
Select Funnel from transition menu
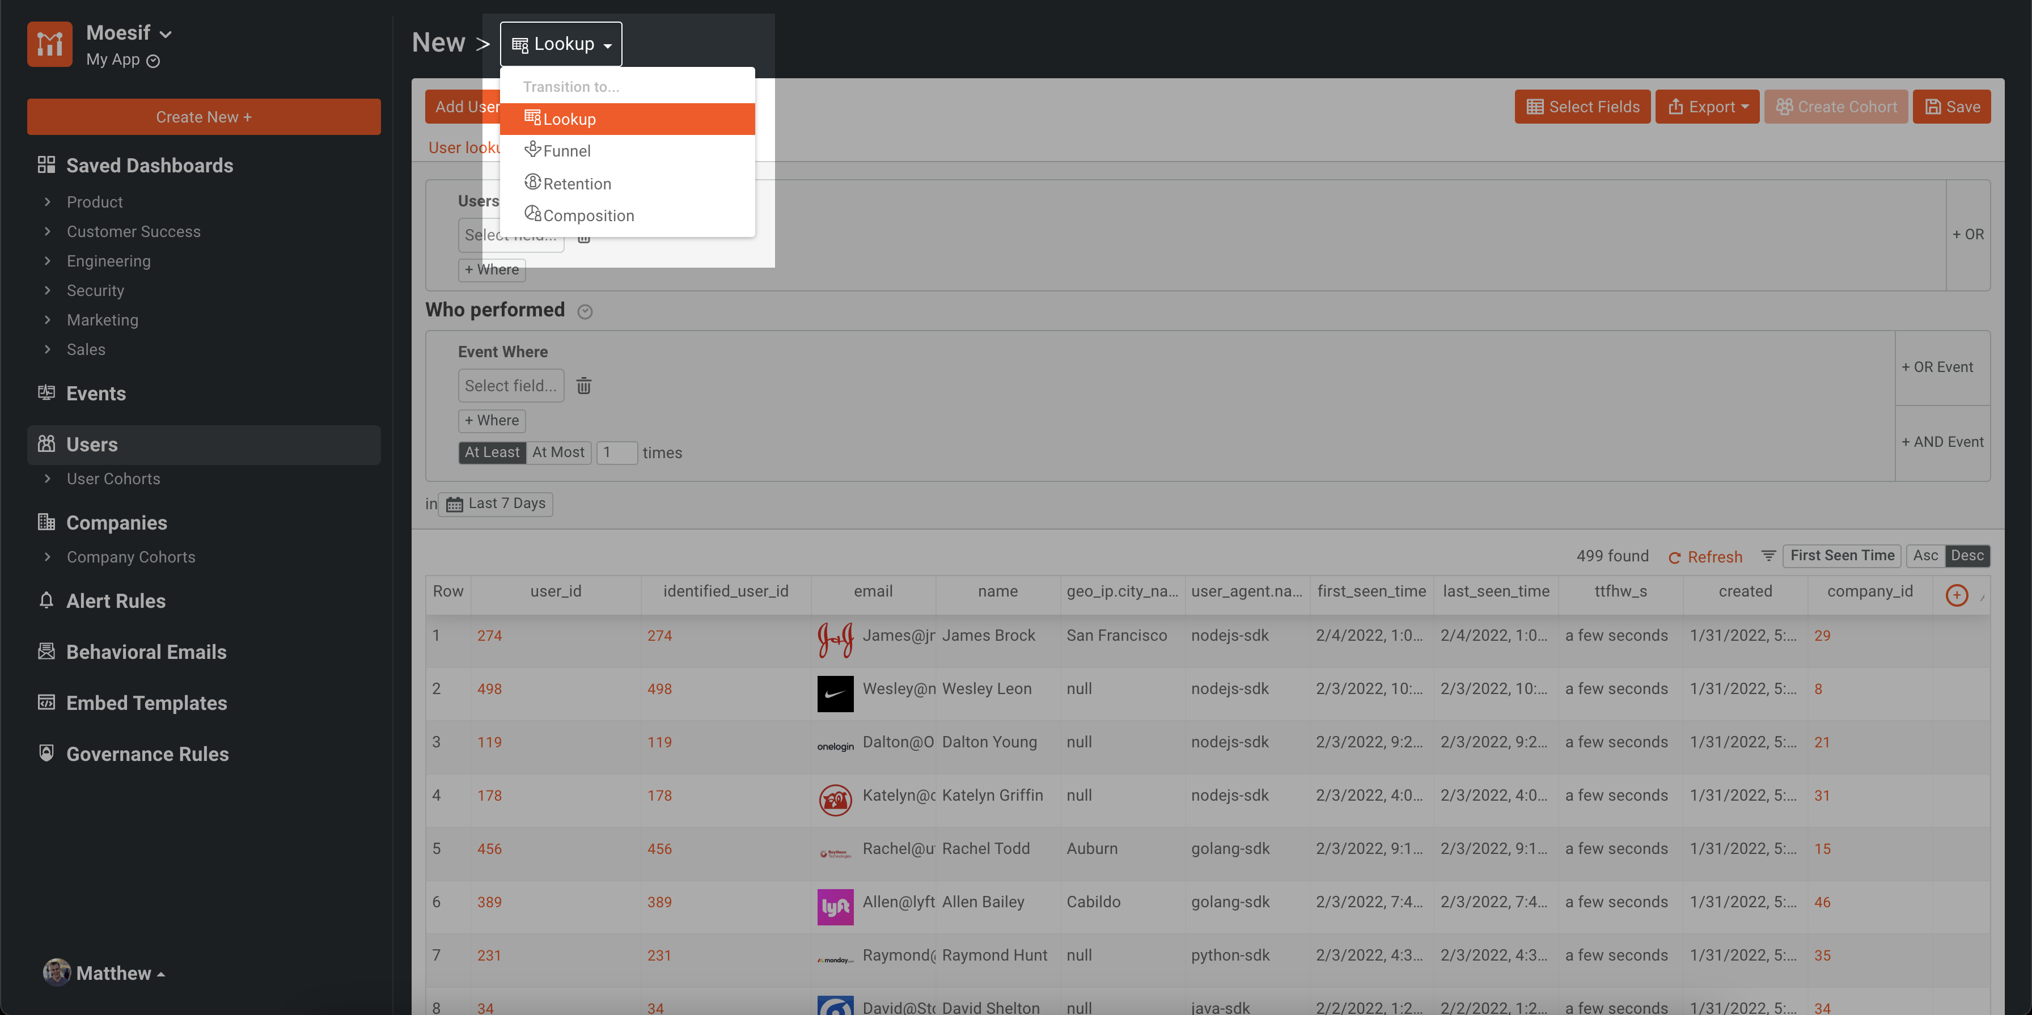(x=566, y=151)
